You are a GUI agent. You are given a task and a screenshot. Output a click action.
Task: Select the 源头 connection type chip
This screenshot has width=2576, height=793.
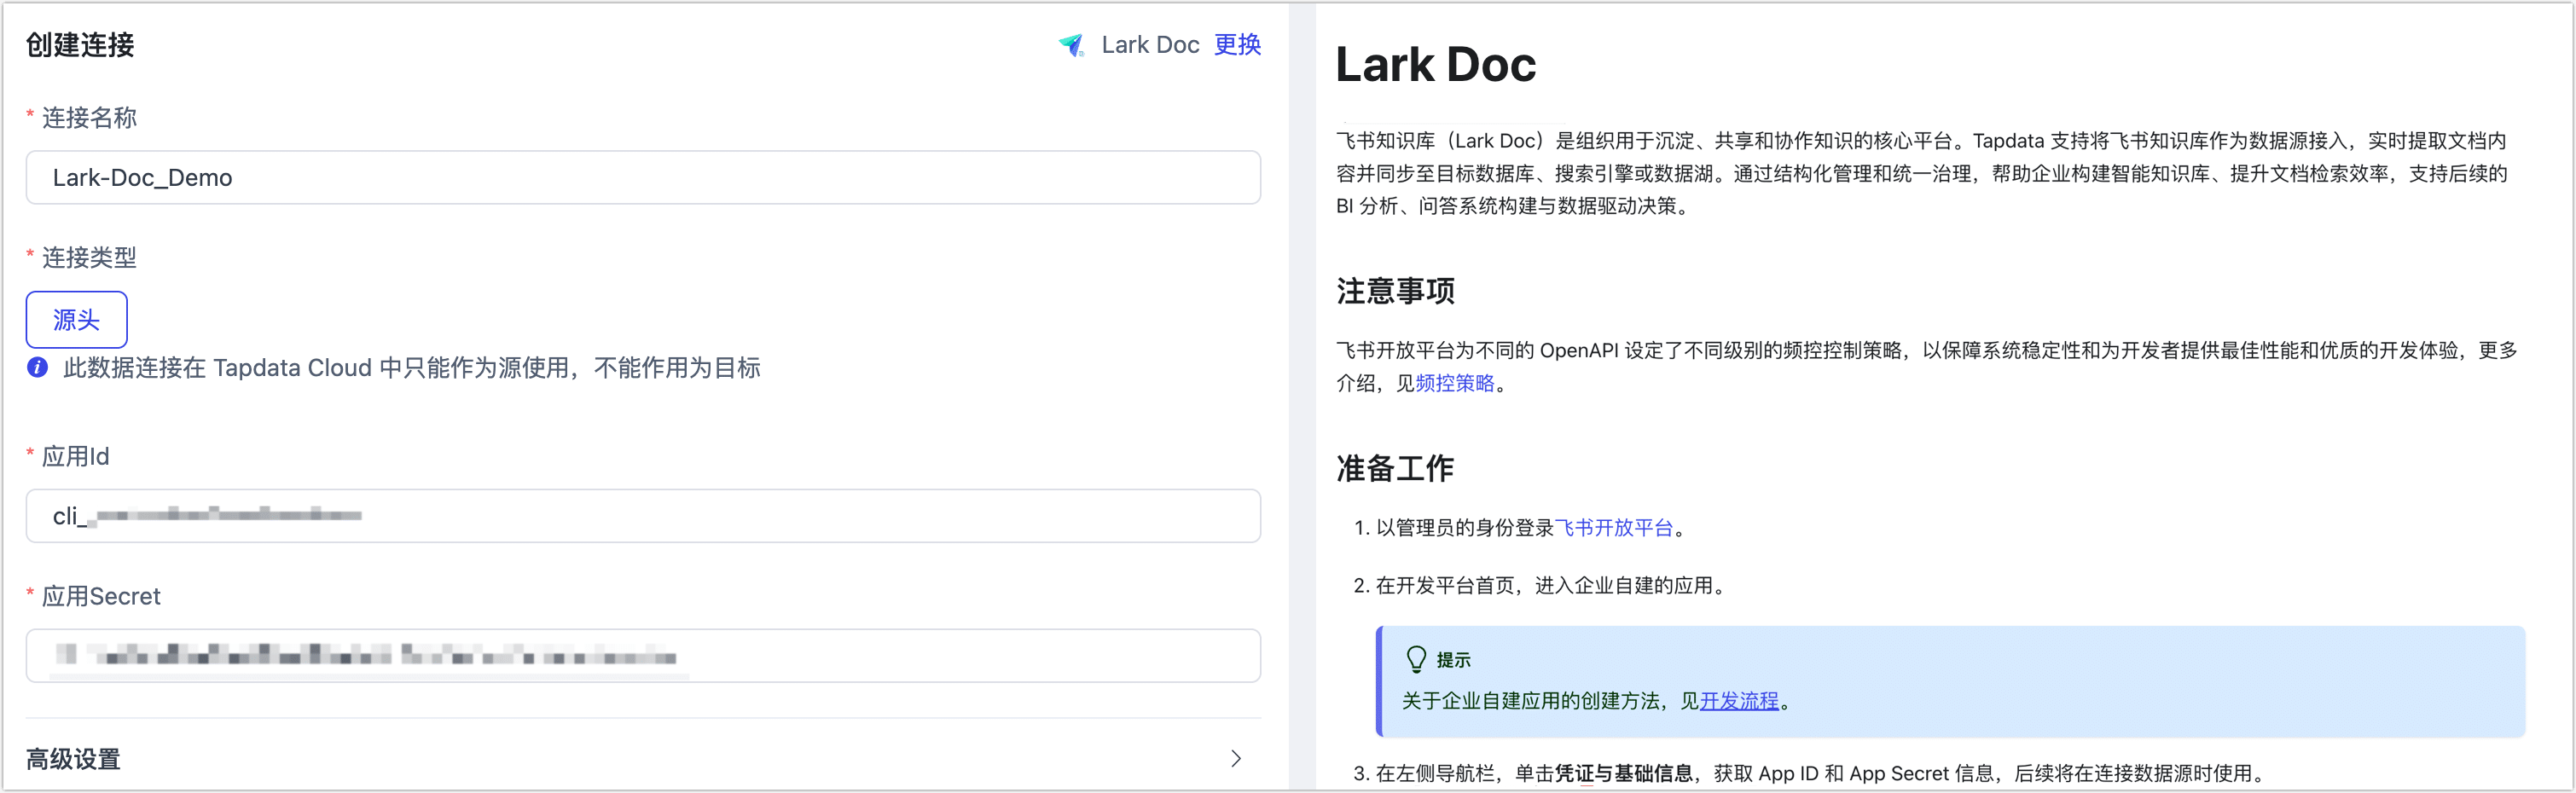[x=77, y=320]
